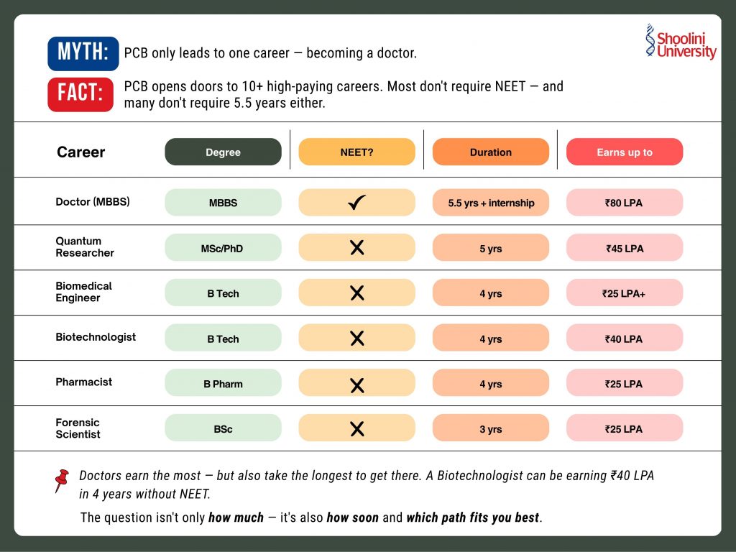The image size is (736, 552).
Task: Click the red pushpin icon
Action: 62,480
